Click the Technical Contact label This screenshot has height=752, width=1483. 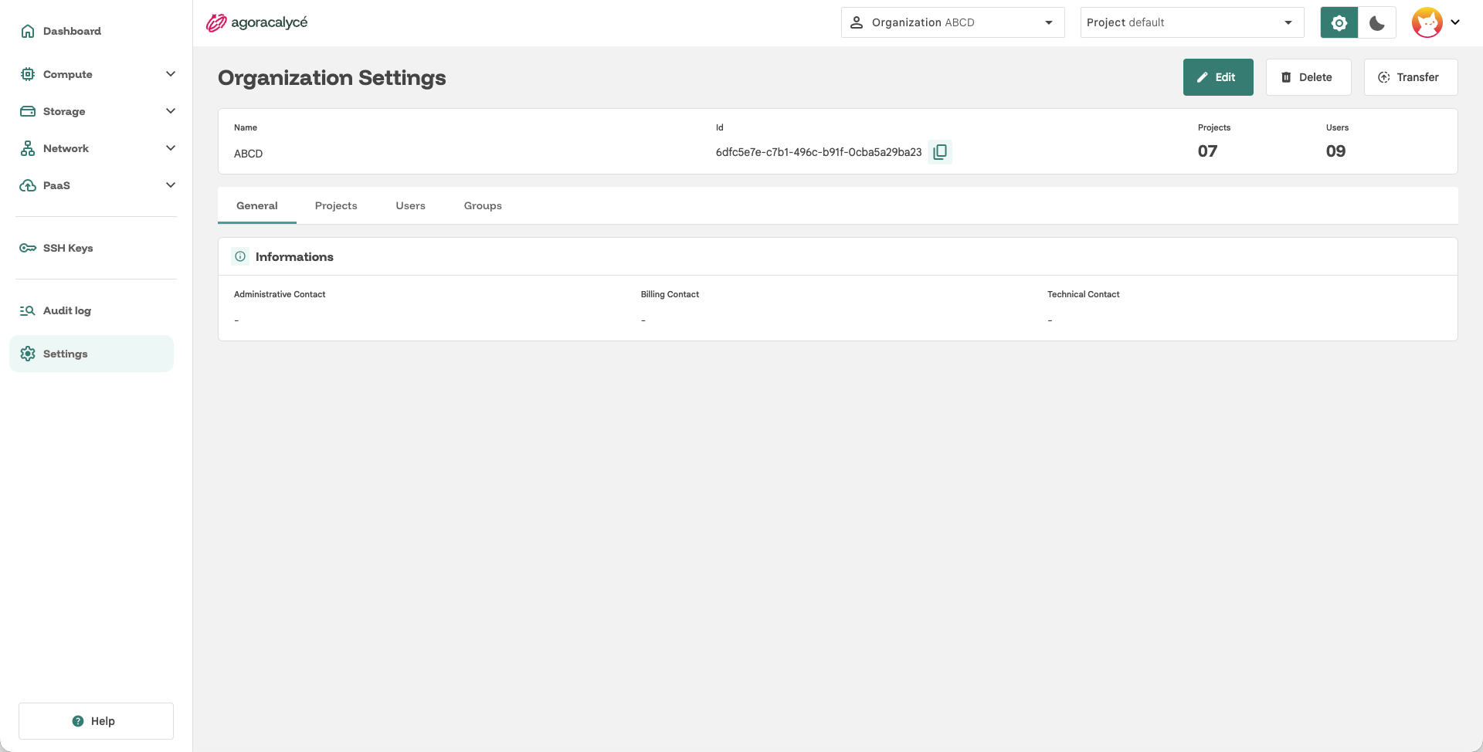tap(1083, 294)
